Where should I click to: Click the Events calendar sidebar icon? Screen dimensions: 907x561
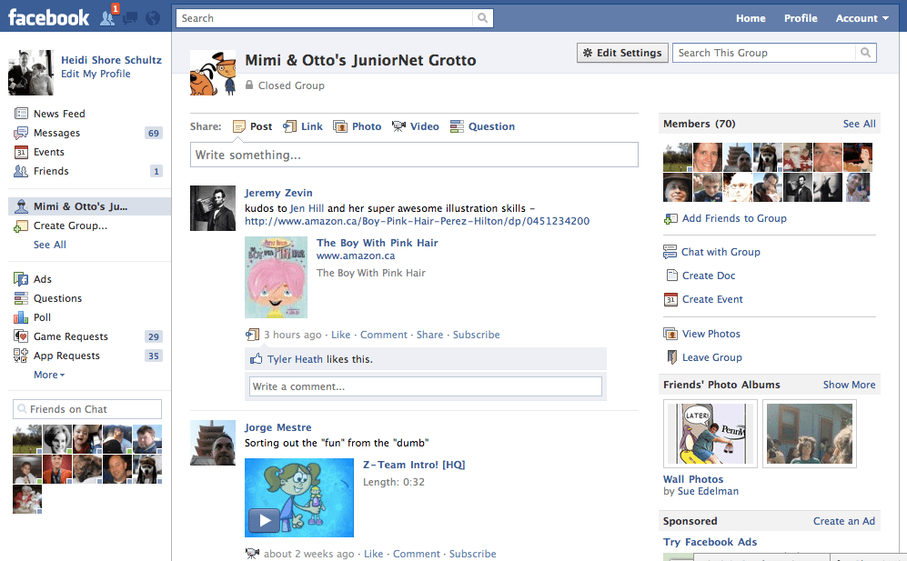pos(21,152)
